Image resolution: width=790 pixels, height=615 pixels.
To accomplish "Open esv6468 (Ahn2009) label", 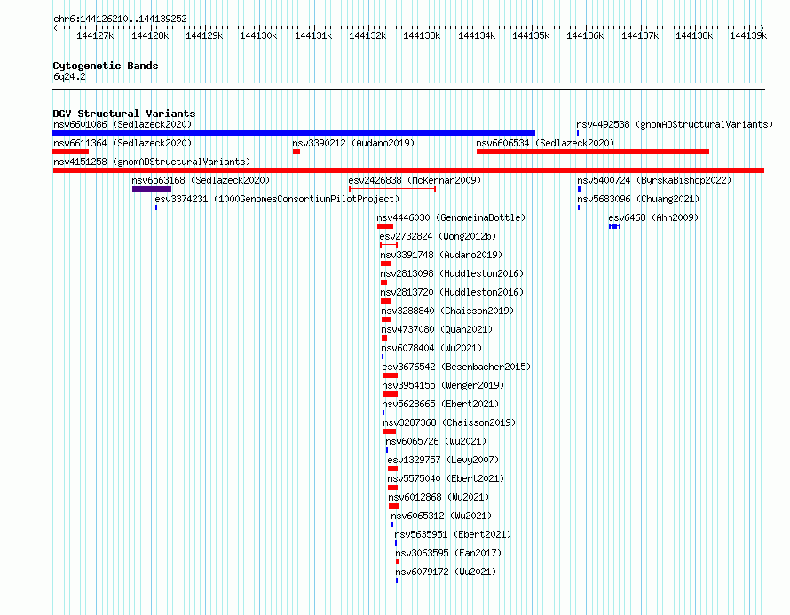I will tap(653, 217).
